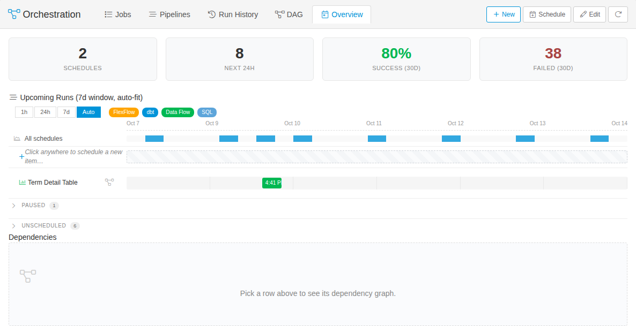The image size is (636, 326).
Task: Toggle the FlexFlow filter chip
Action: pyautogui.click(x=124, y=112)
